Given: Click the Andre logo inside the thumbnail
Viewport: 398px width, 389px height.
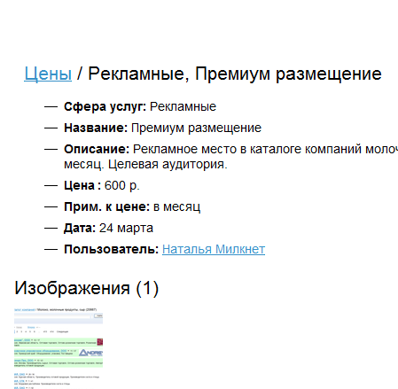Looking at the screenshot, I should pyautogui.click(x=90, y=353).
